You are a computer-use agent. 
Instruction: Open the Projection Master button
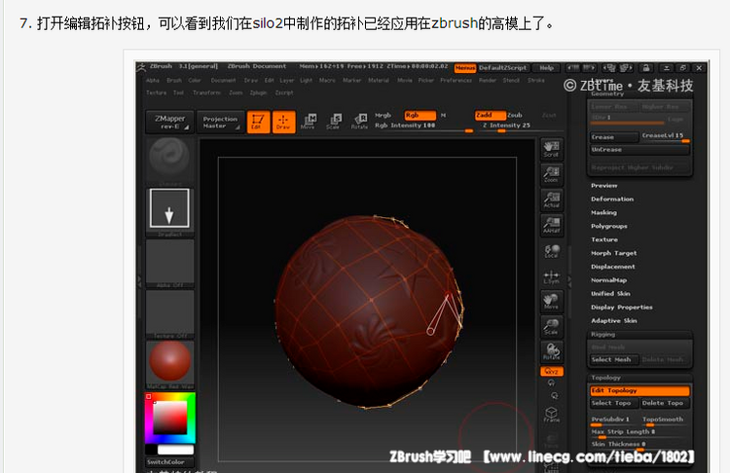tap(220, 122)
